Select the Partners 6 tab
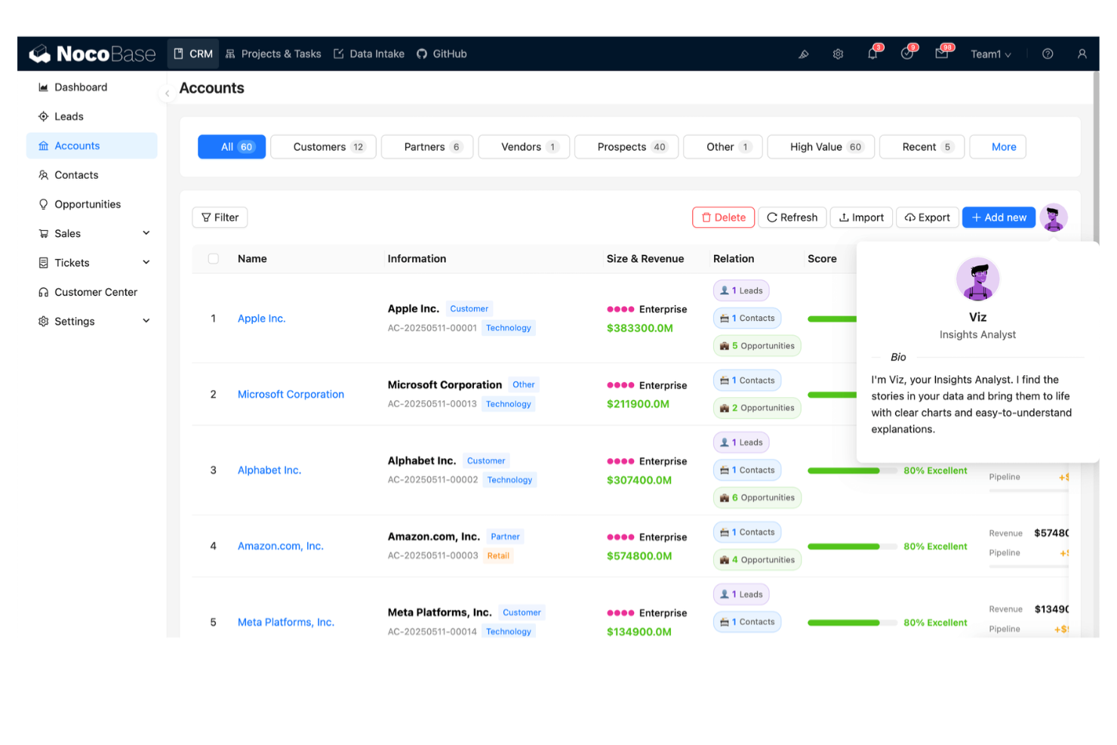1117x745 pixels. [x=427, y=147]
